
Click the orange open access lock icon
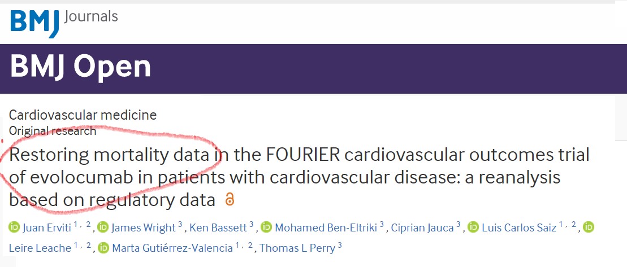(230, 199)
